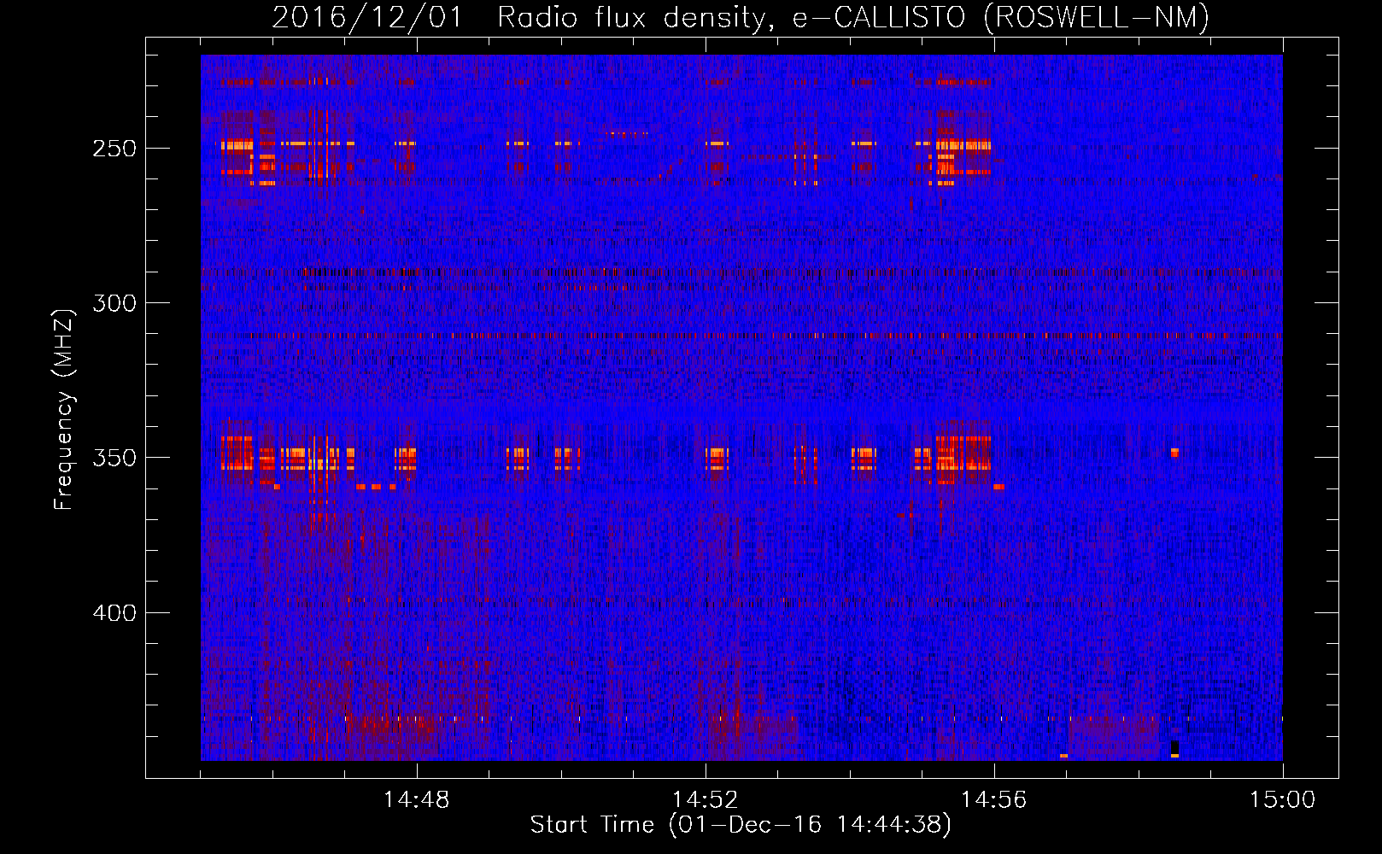Screen dimensions: 1382x854
Task: Click the 14:56 time tick label
Action: [993, 800]
